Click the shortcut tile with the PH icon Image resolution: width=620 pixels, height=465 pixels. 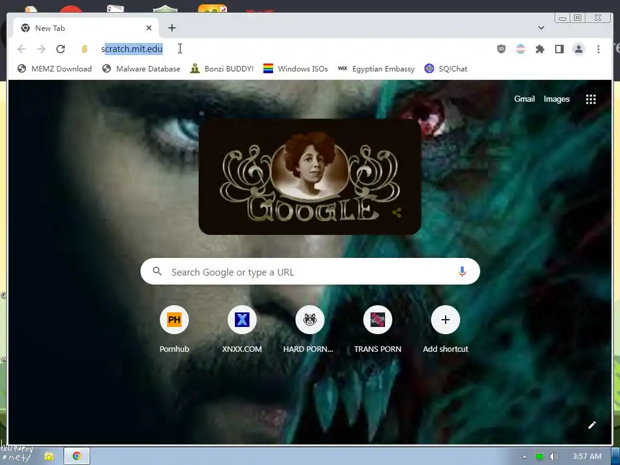click(x=174, y=320)
